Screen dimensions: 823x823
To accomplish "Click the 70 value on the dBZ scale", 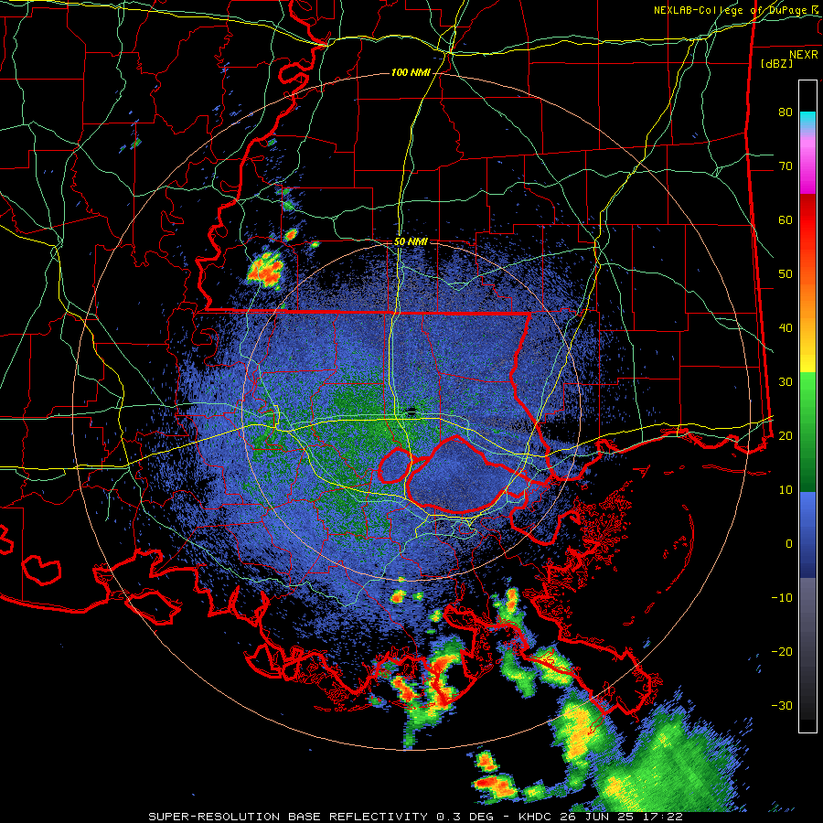I will point(786,166).
